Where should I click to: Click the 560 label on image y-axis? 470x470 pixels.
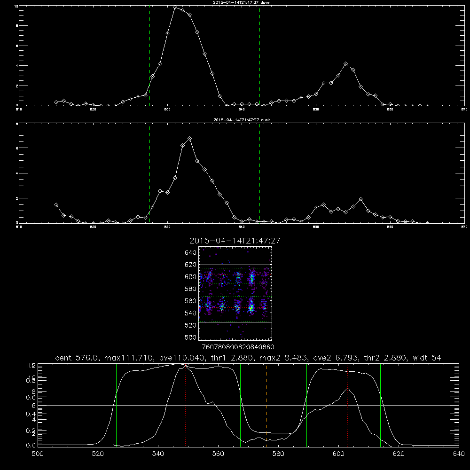[190, 301]
